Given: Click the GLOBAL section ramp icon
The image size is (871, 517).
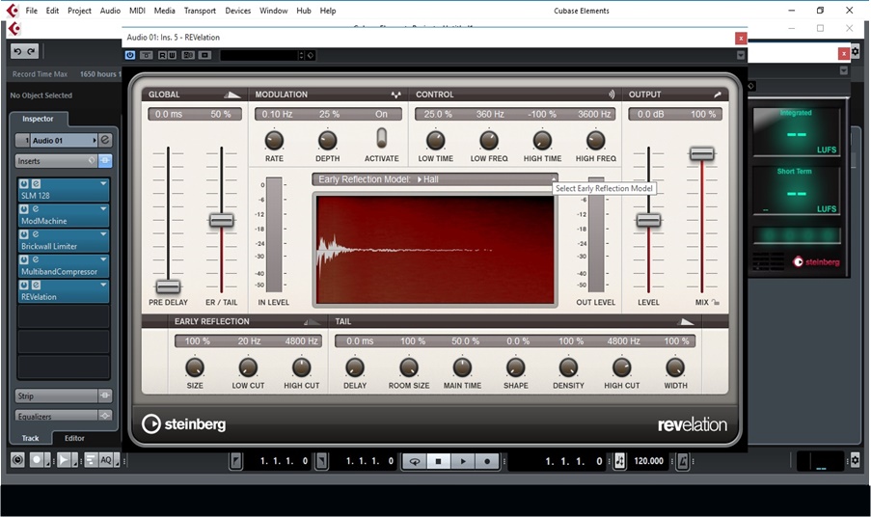Looking at the screenshot, I should click(232, 95).
